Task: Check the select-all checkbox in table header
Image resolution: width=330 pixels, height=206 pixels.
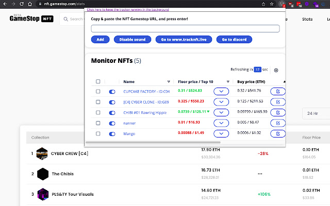Action: pyautogui.click(x=98, y=81)
